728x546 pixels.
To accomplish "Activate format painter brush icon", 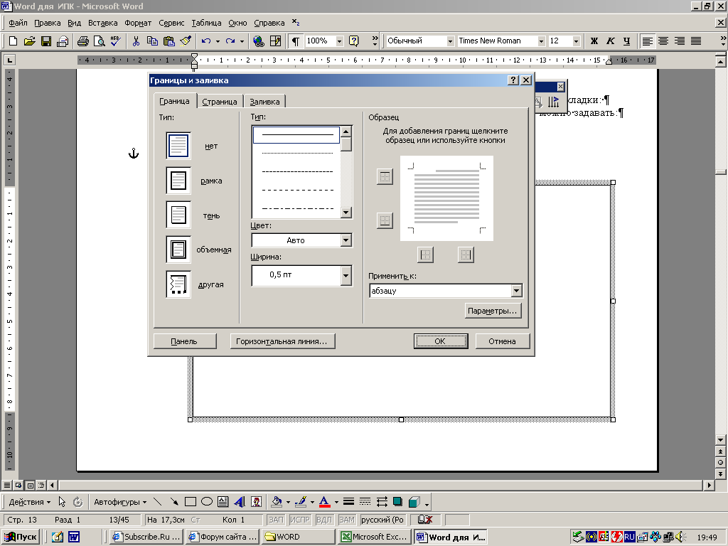I will pyautogui.click(x=186, y=41).
